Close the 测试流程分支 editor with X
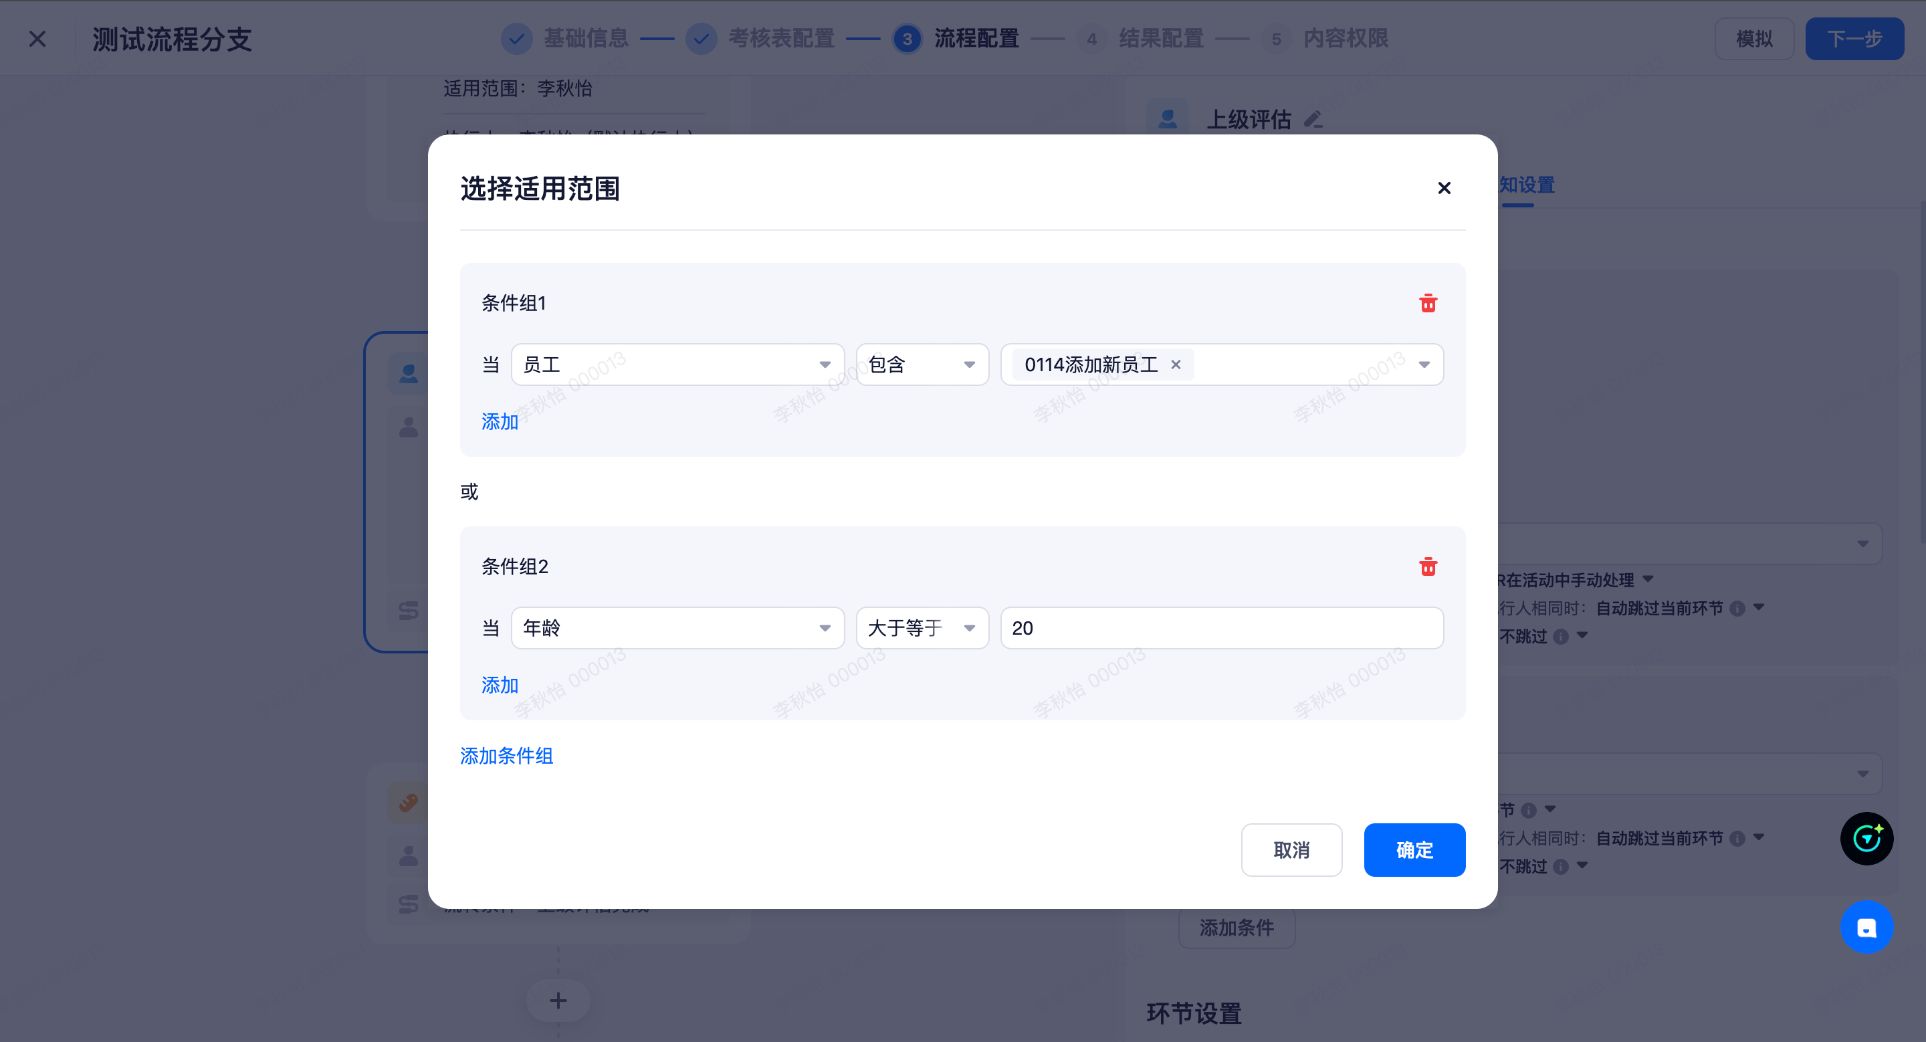 [x=37, y=39]
